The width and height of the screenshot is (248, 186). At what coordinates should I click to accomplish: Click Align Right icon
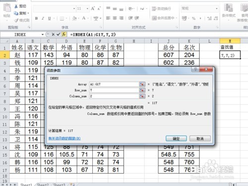click(x=122, y=18)
